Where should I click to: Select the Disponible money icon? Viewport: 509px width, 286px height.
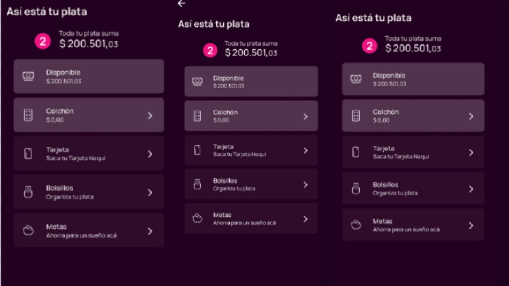(x=28, y=76)
